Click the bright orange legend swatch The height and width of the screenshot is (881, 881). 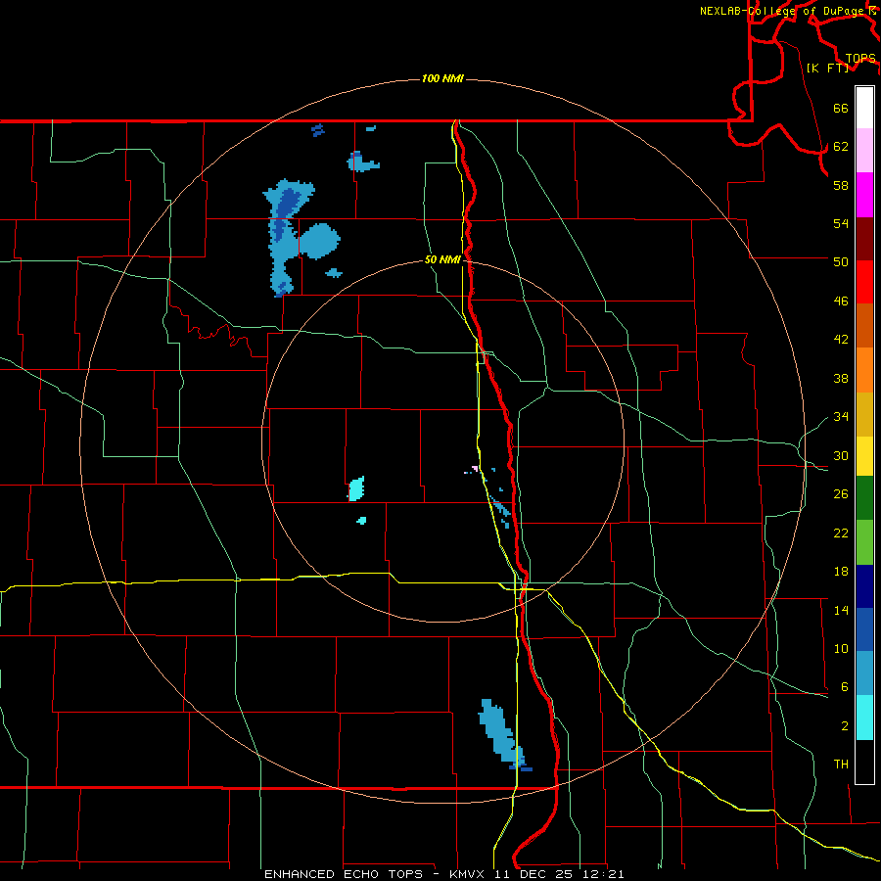point(864,370)
